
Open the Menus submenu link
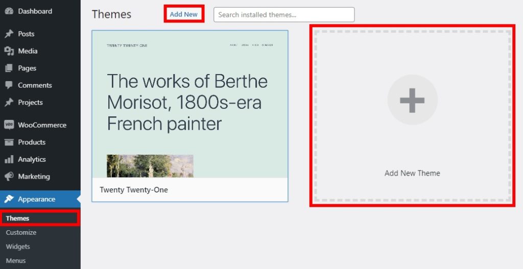tap(16, 261)
